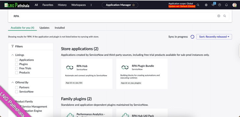
Task: Click the RPA search input field
Action: (120, 16)
